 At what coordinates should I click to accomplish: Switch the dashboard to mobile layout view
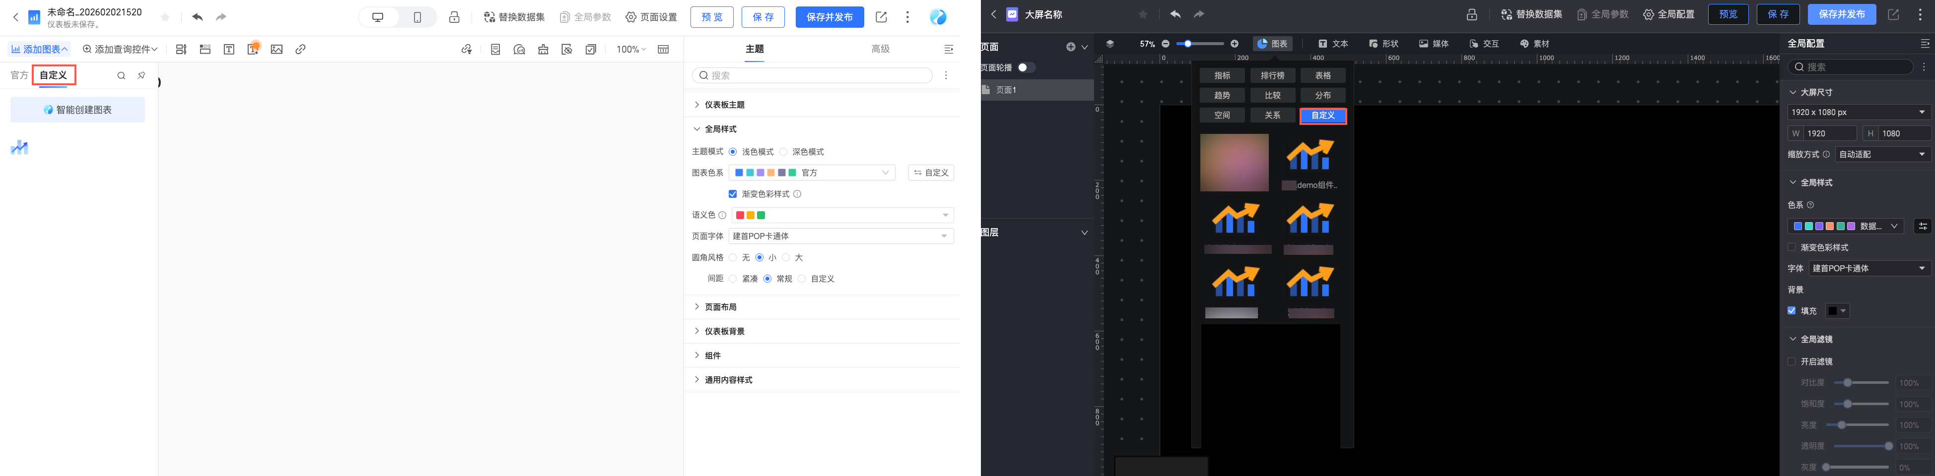(x=417, y=17)
